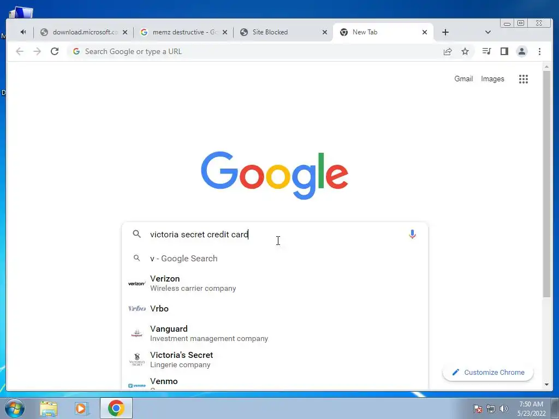Click the network tray icon
Viewport: 559px width, 419px height.
click(491, 409)
